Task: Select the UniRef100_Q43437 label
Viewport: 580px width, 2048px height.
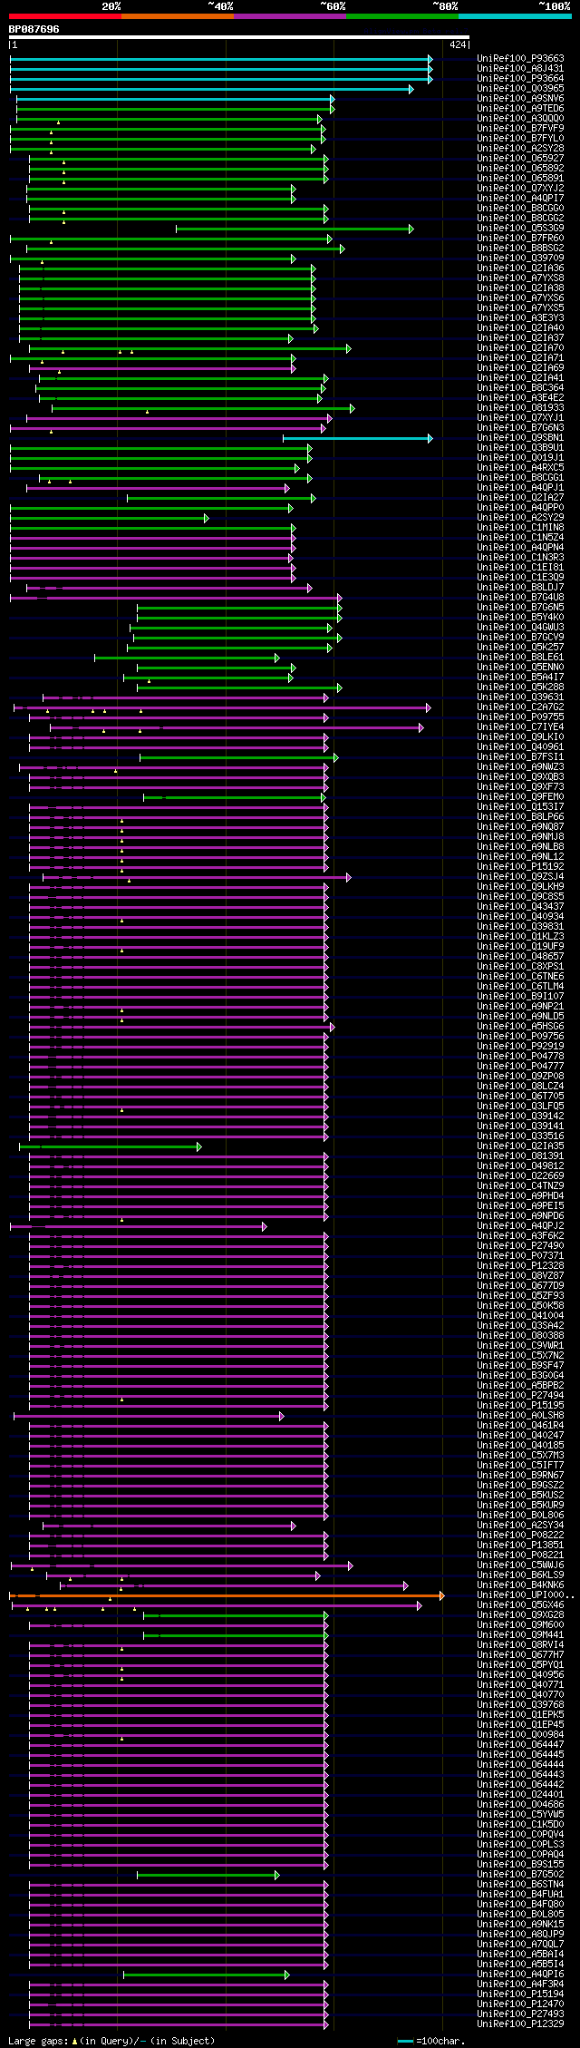Action: click(x=520, y=907)
